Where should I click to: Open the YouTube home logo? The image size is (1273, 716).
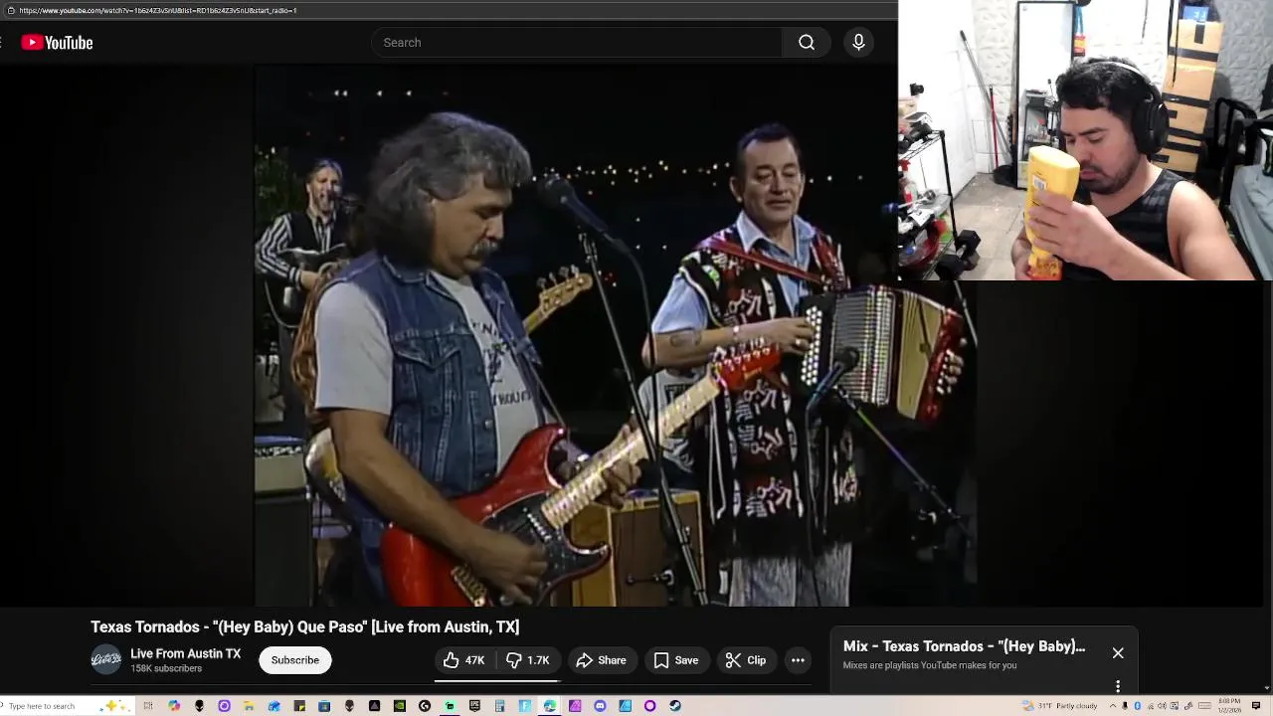pyautogui.click(x=57, y=43)
